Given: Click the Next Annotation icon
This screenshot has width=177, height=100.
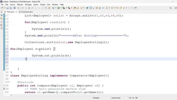Looking at the screenshot, I should 107,8.
